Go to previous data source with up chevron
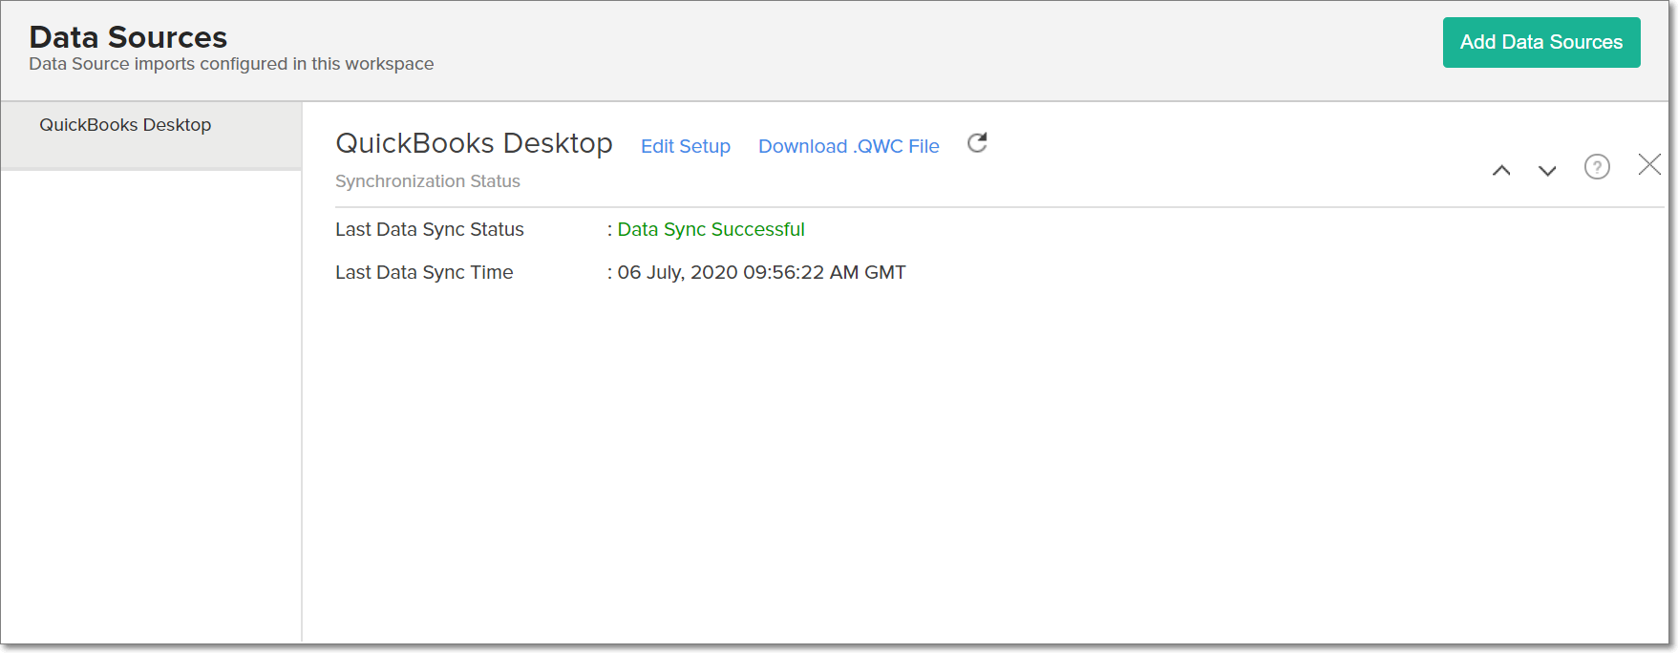This screenshot has width=1678, height=653. tap(1501, 170)
